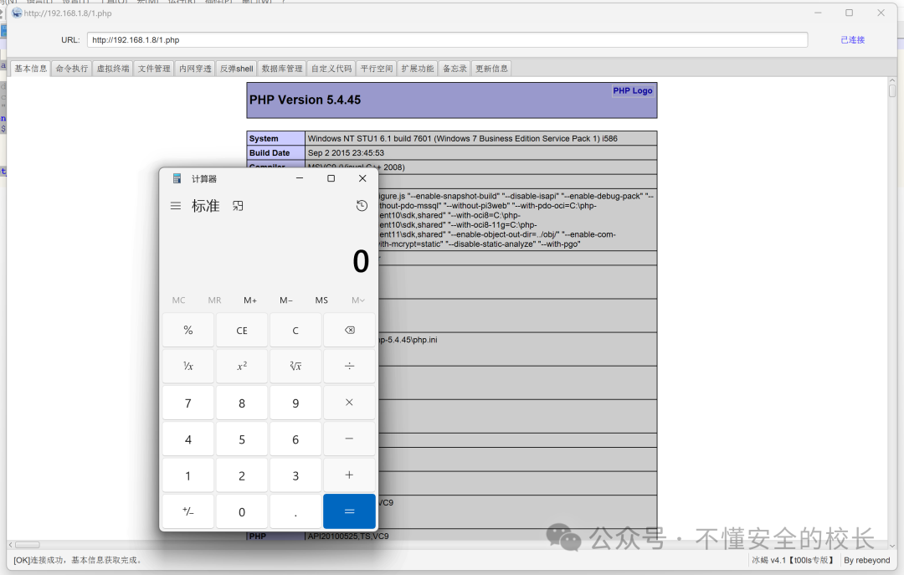
Task: Click 'By rebeyond' in status bar
Action: click(867, 560)
